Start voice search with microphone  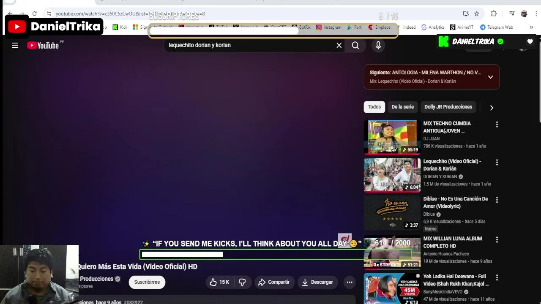pos(378,45)
